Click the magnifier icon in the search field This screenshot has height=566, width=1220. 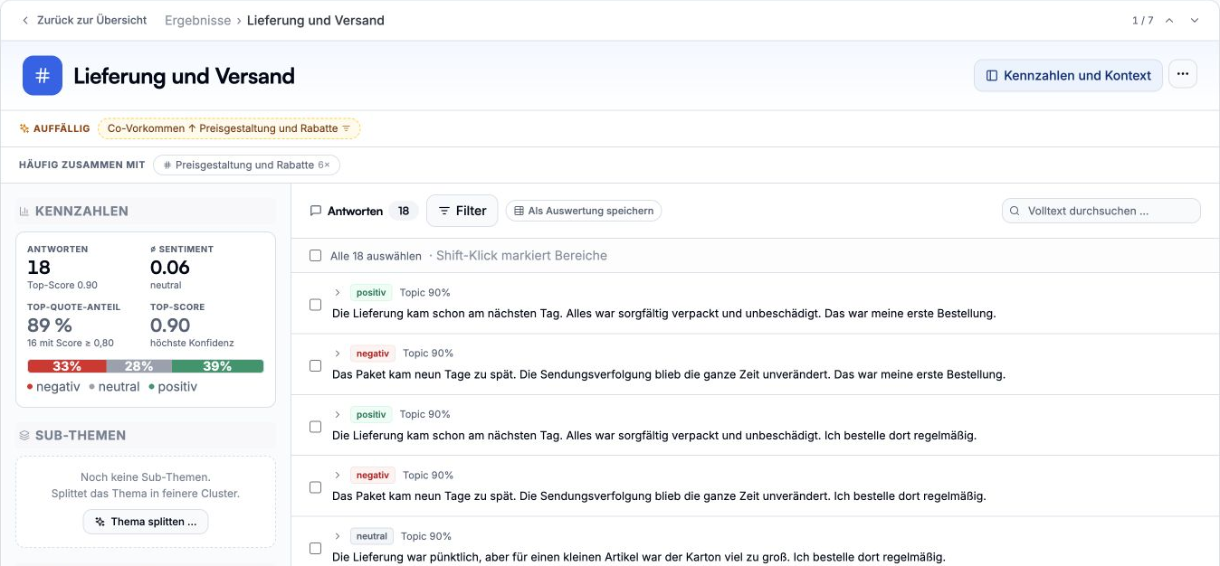(1015, 211)
